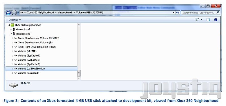
Task: Click the address bar refresh icon
Action: pyautogui.click(x=178, y=13)
